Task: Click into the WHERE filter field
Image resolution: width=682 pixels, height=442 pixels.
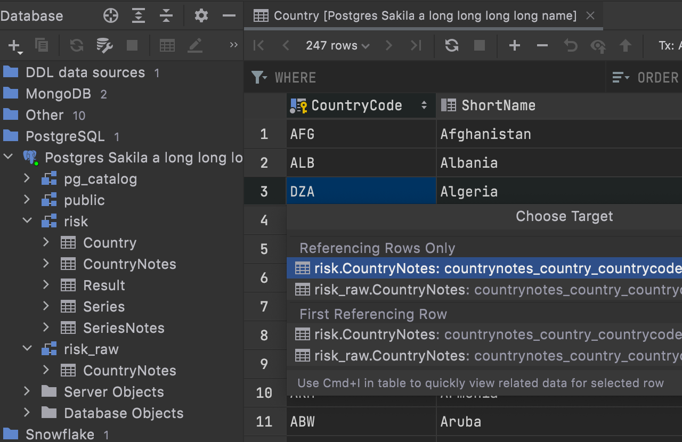Action: tap(426, 78)
